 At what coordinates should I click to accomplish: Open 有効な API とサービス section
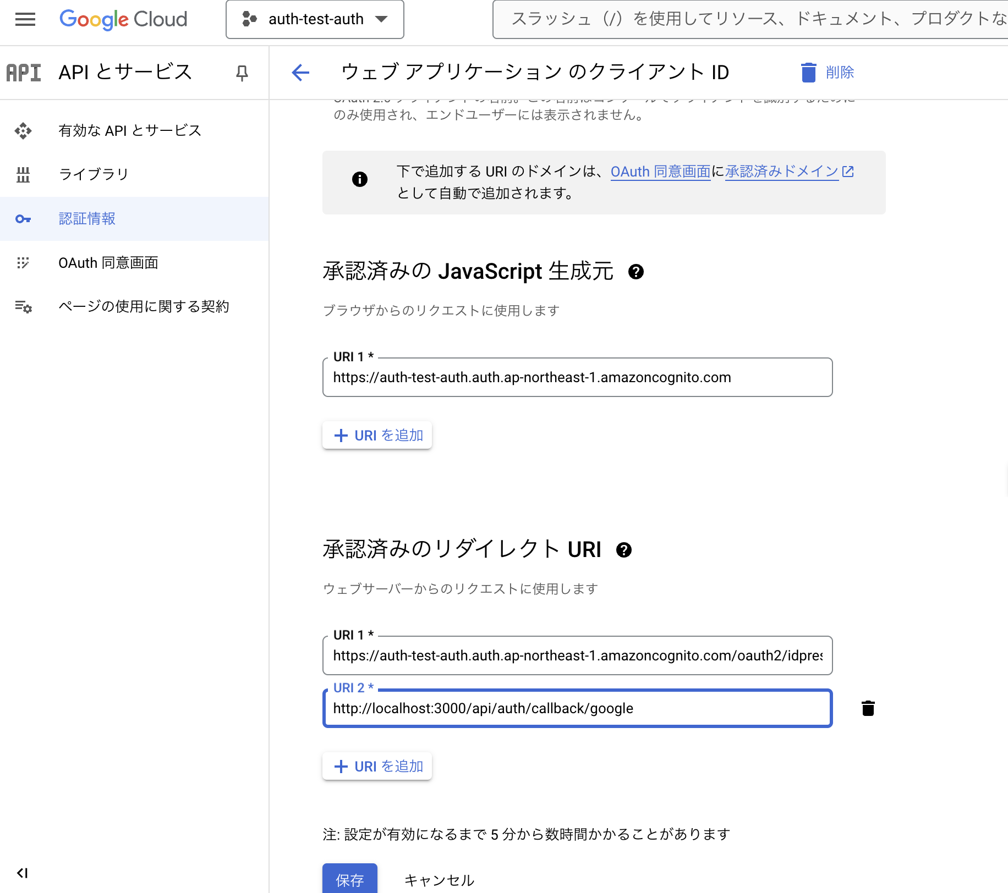point(130,130)
